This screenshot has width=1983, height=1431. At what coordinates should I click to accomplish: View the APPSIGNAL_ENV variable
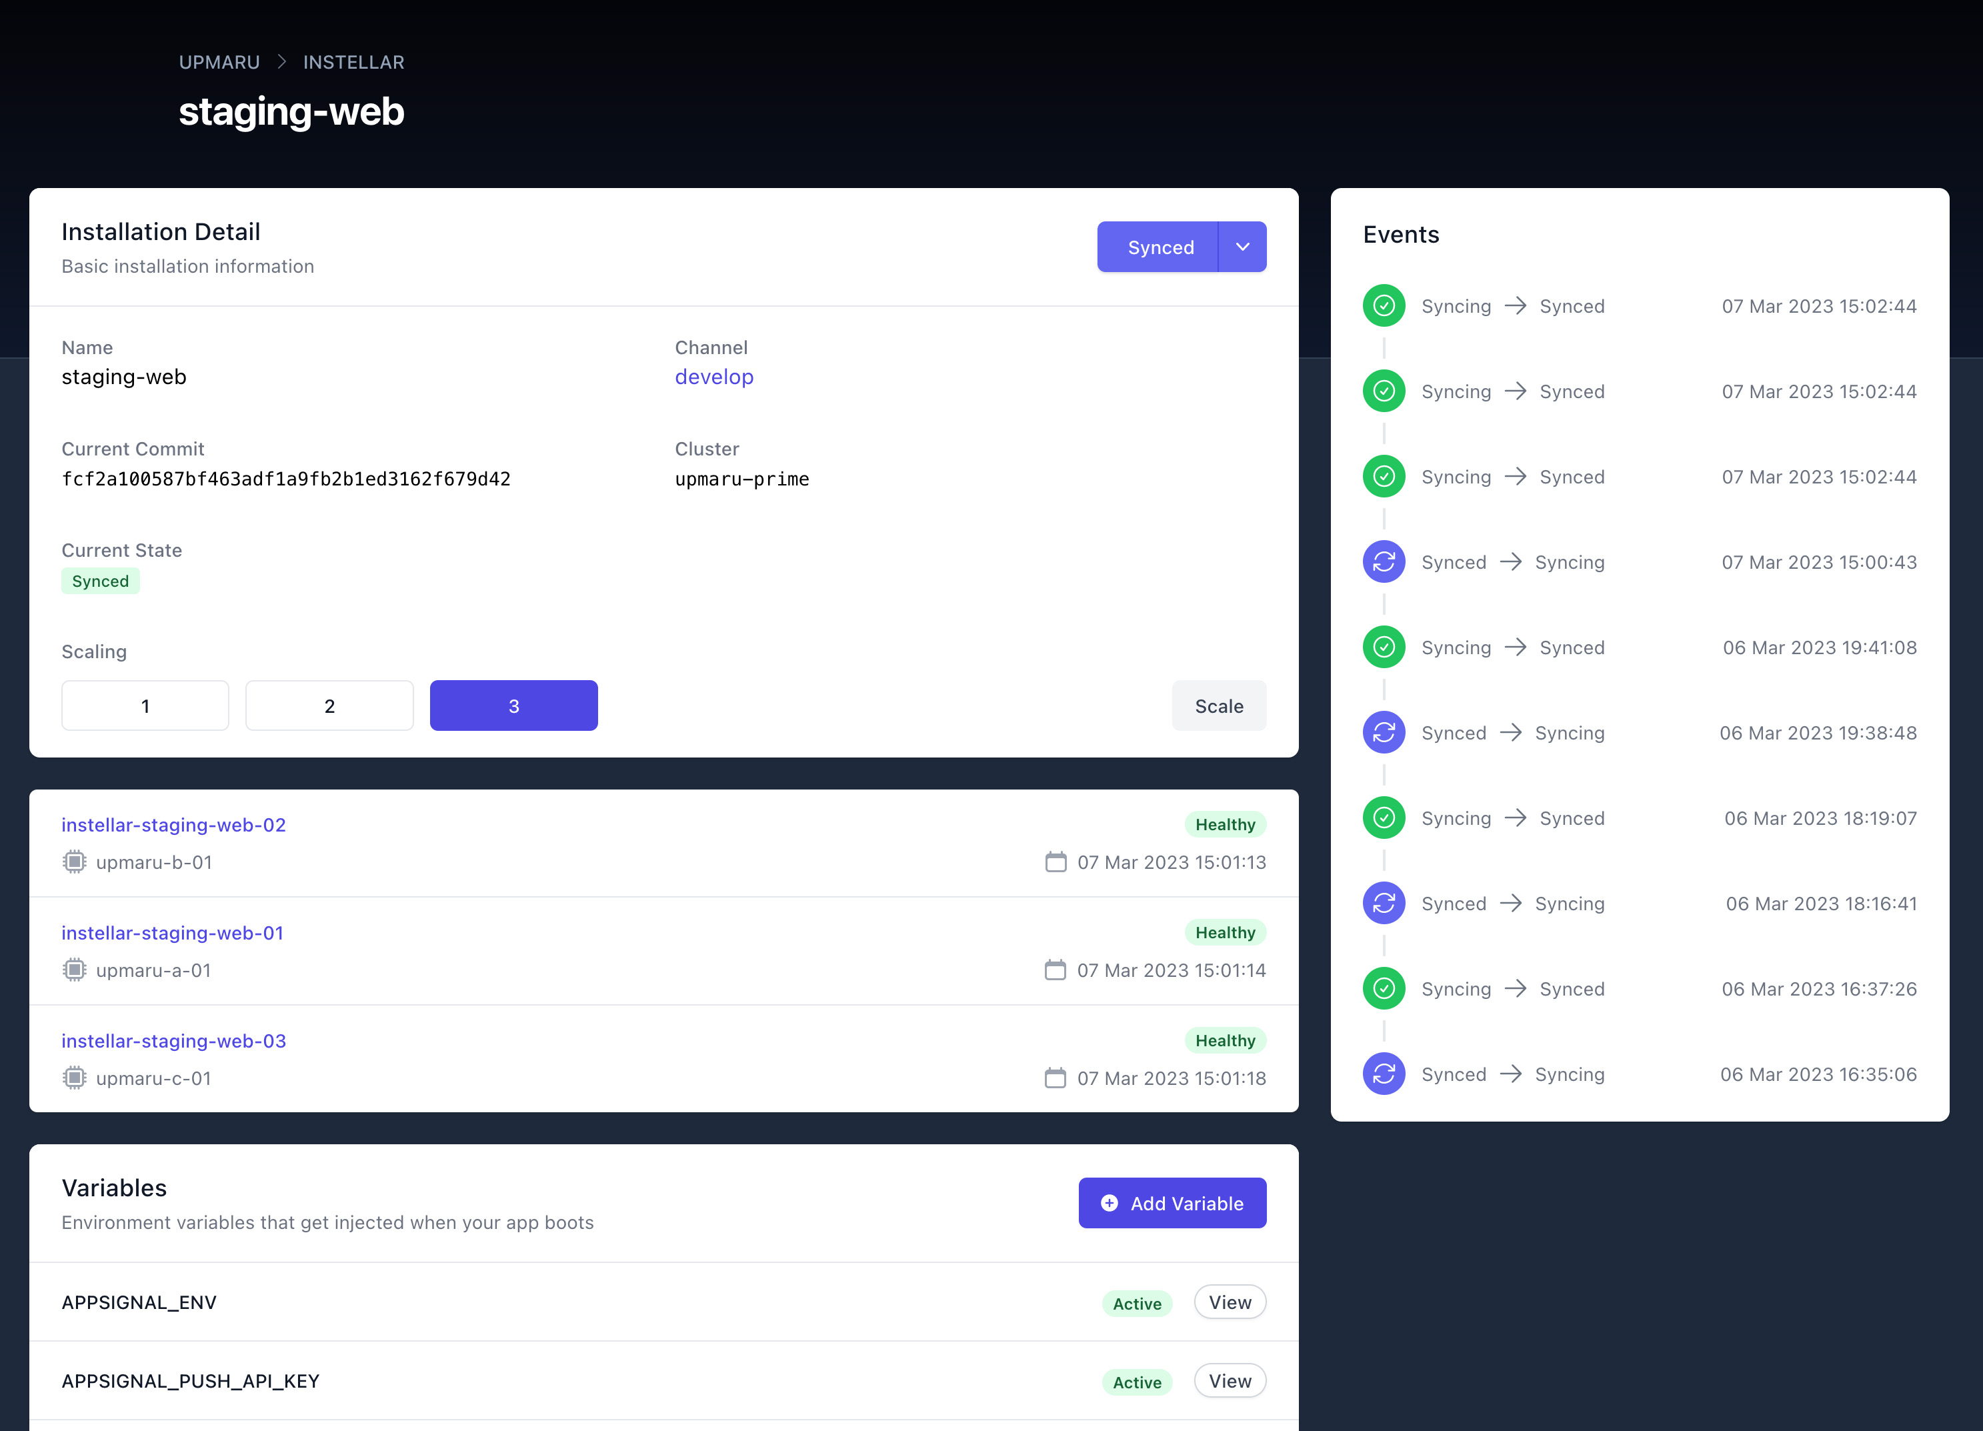[x=1230, y=1302]
